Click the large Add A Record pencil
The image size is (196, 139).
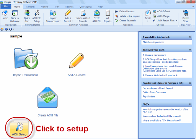coord(77,61)
